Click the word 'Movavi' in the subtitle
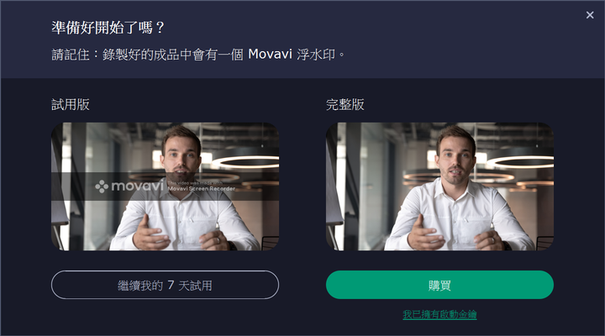The width and height of the screenshot is (605, 336). 270,55
